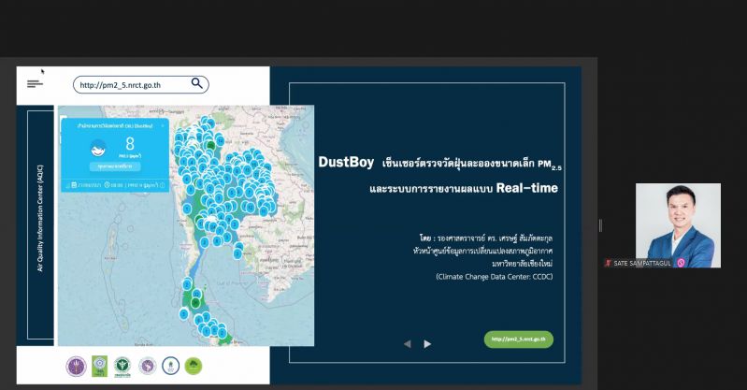The image size is (747, 390).
Task: Click the info icon in the popup footer
Action: coord(162,185)
